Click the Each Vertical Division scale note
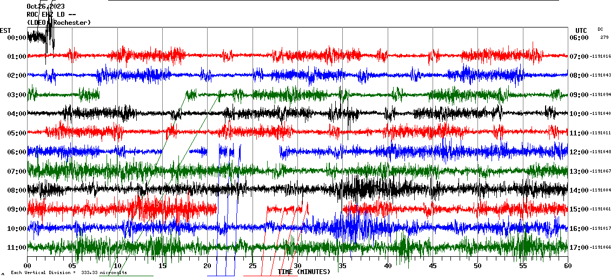 69,273
